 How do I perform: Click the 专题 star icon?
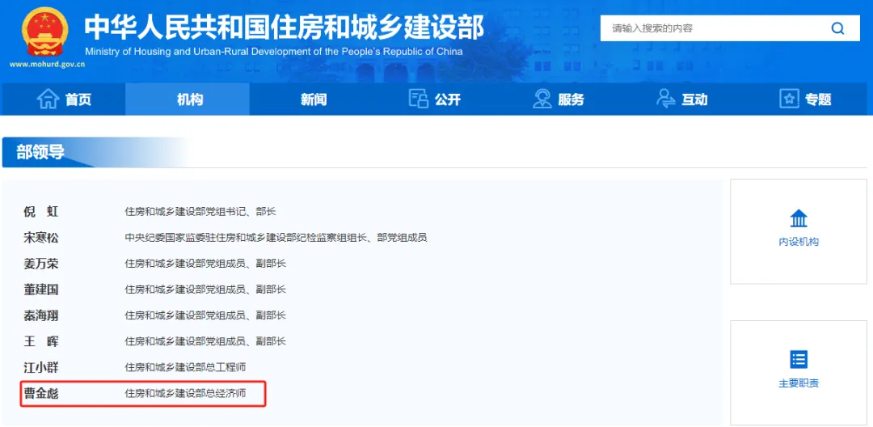click(x=789, y=99)
